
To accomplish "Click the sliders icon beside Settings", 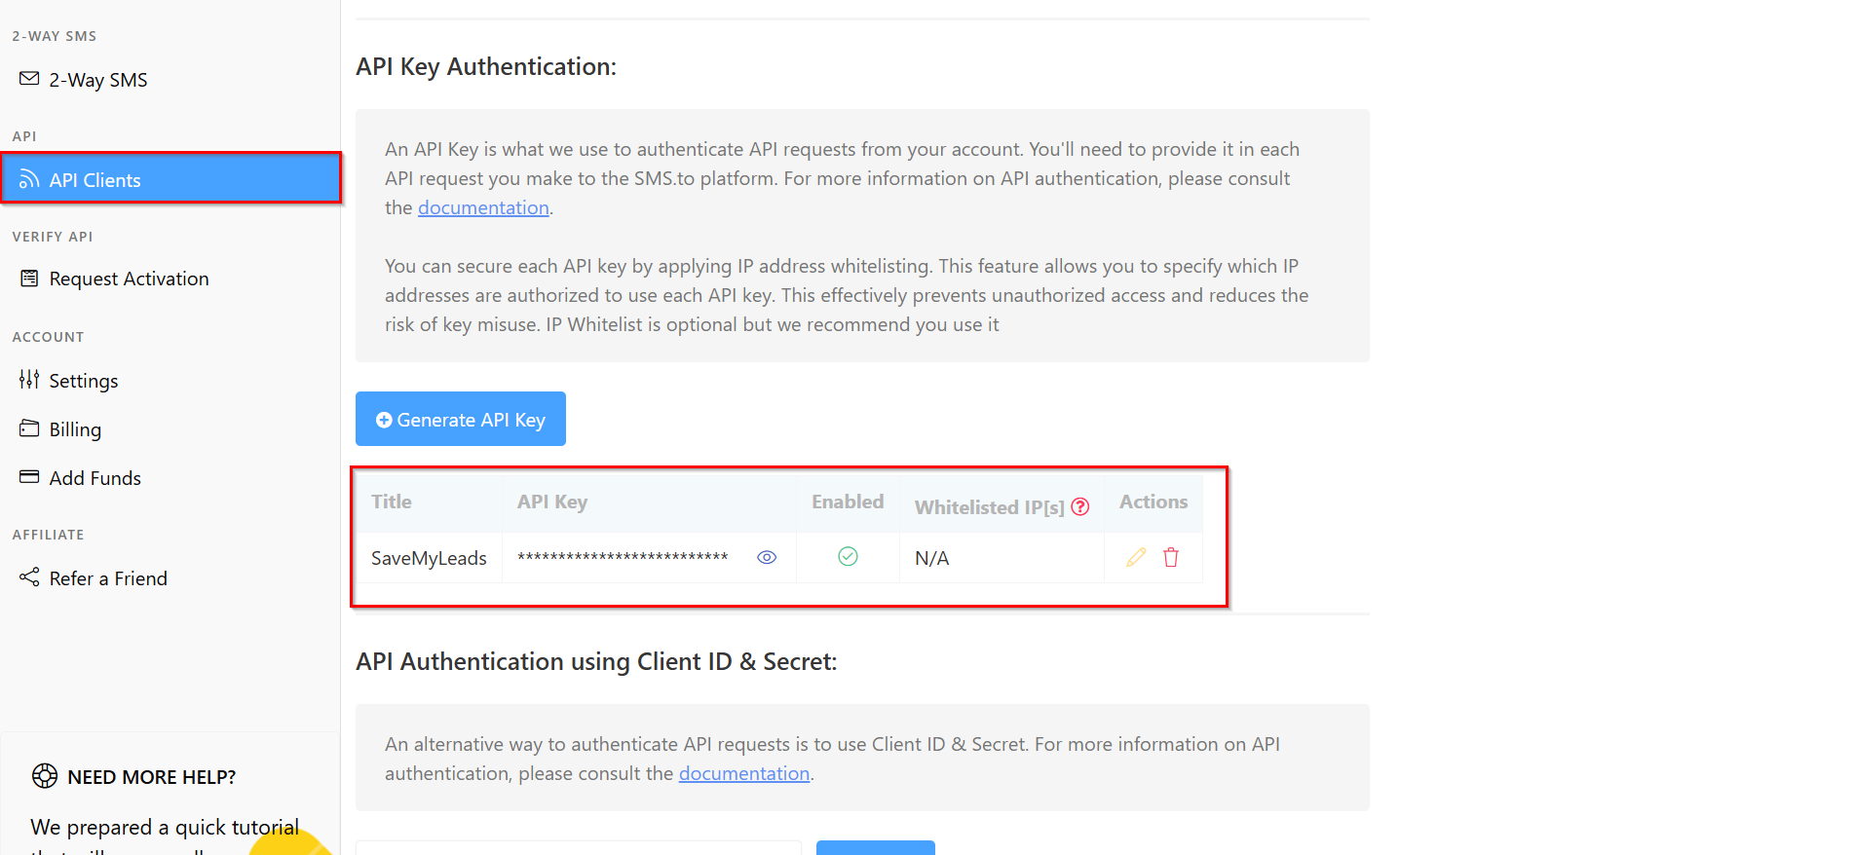I will pos(29,380).
